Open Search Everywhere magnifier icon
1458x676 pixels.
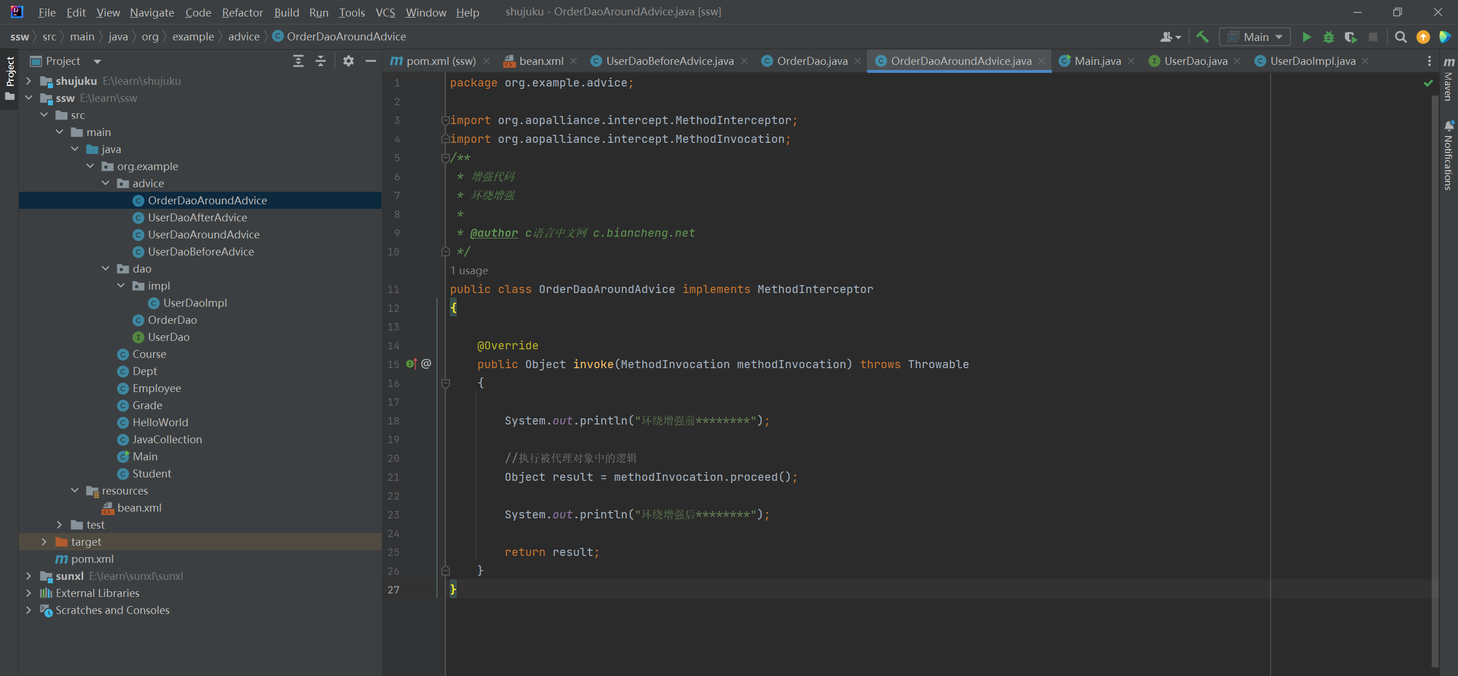1400,37
